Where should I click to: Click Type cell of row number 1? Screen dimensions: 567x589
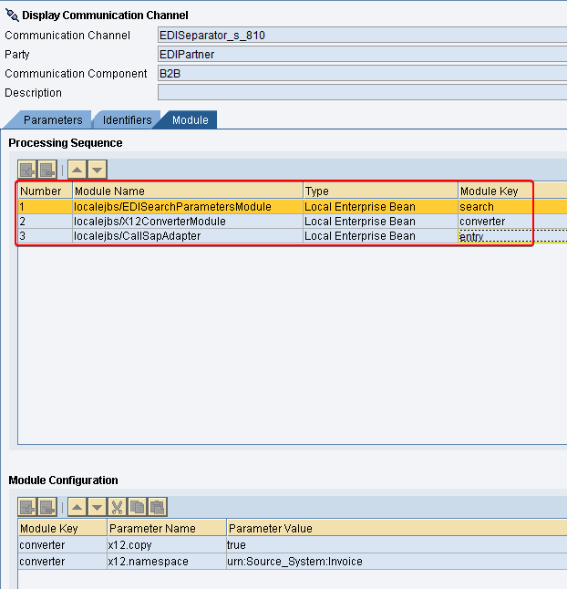(x=380, y=207)
